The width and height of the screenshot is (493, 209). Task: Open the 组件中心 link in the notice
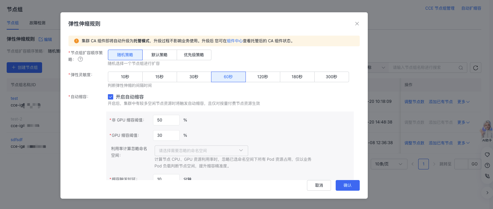point(234,41)
